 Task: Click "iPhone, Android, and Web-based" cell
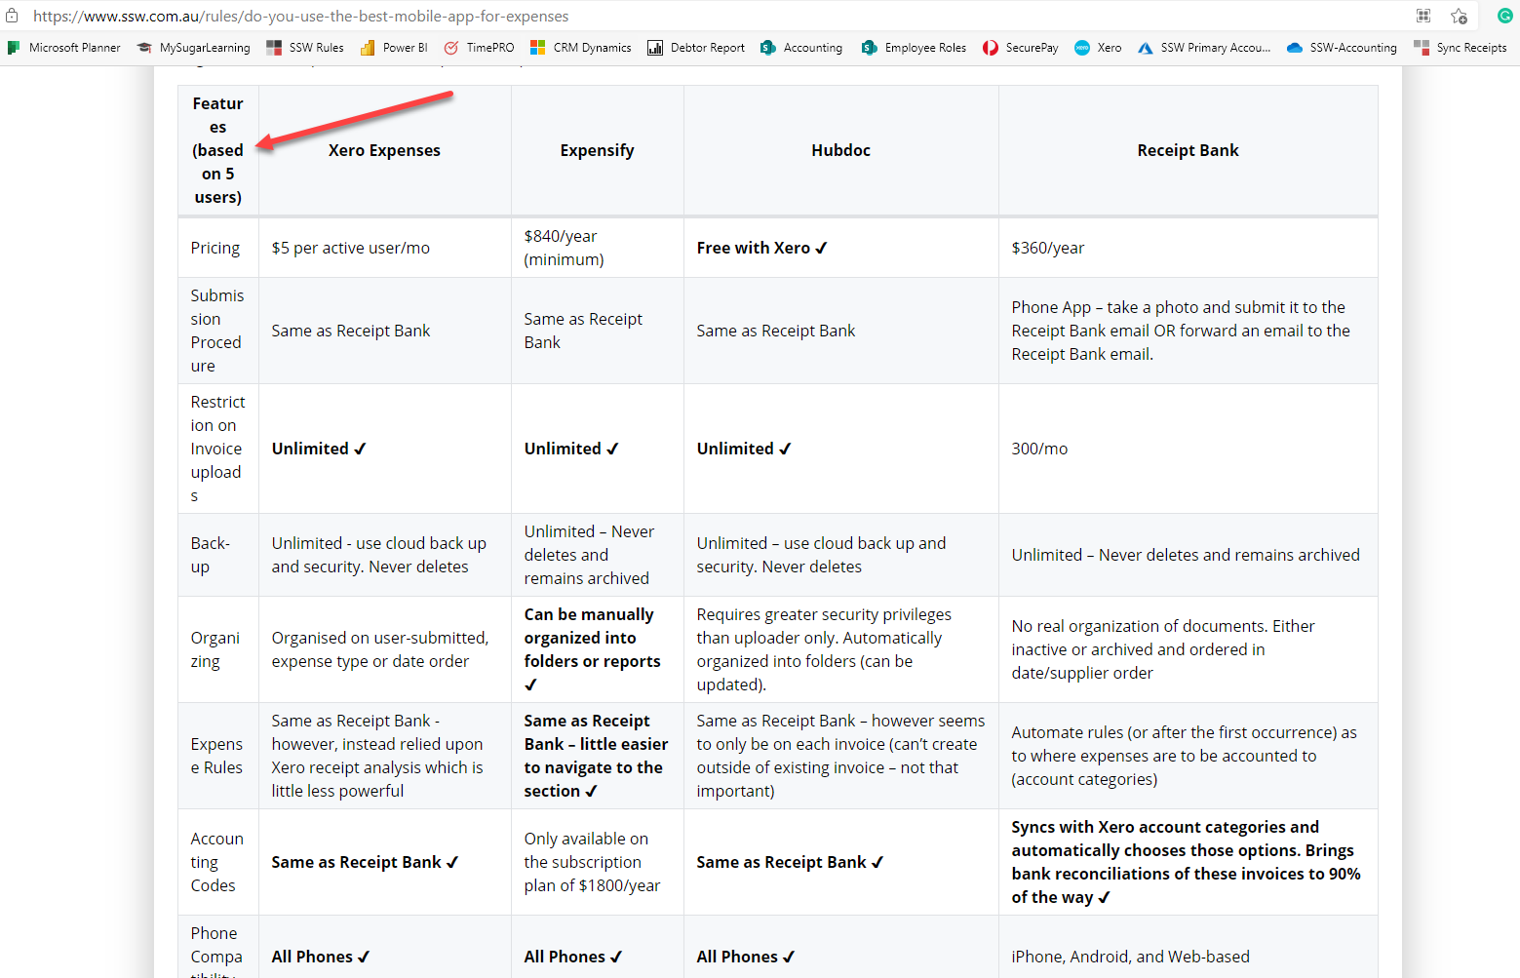coord(1189,947)
